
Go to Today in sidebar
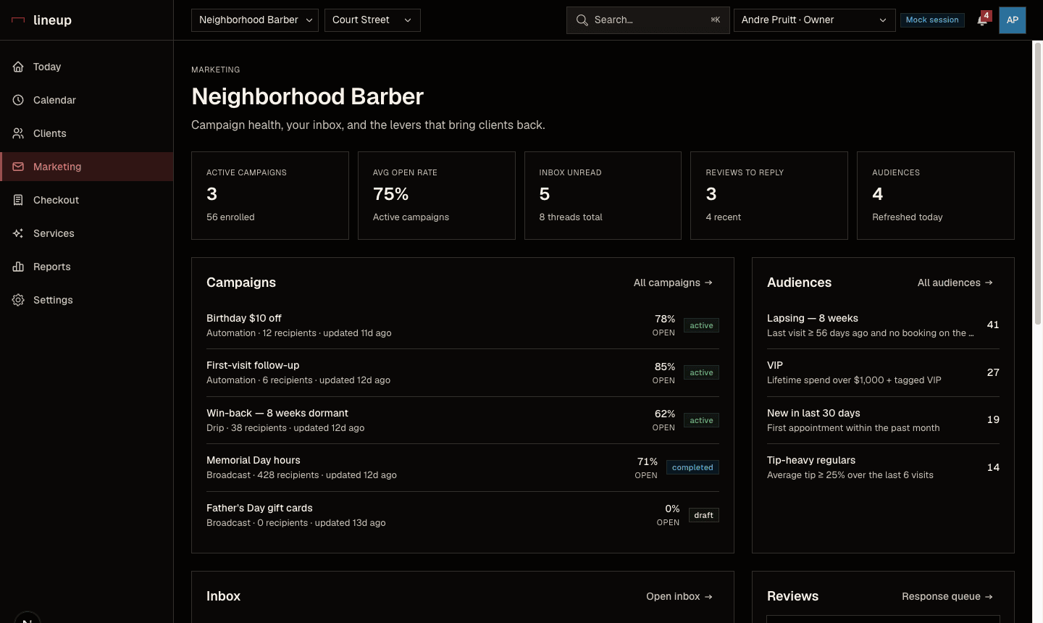tap(87, 67)
